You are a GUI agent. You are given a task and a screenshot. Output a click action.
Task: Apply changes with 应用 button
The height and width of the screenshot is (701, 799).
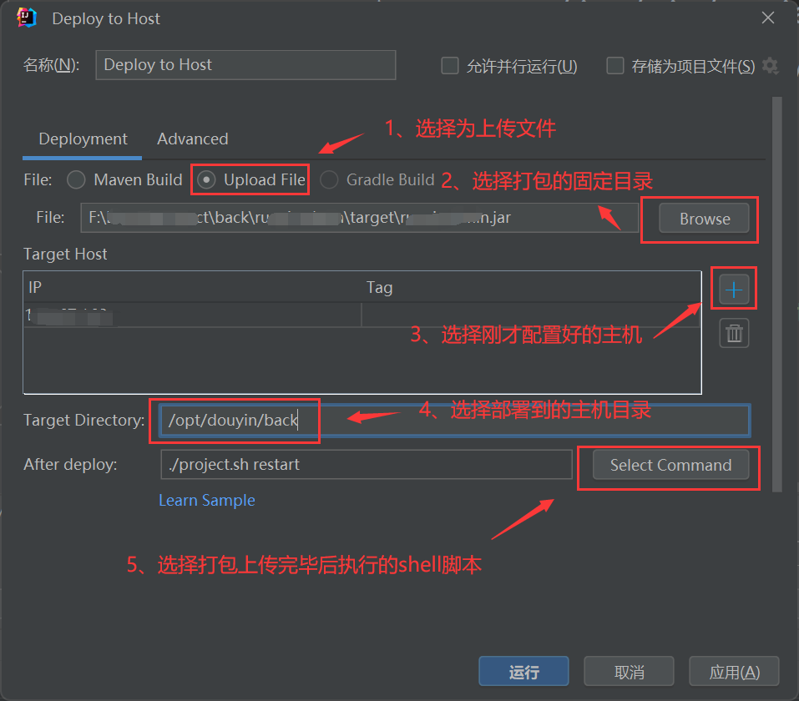click(733, 671)
